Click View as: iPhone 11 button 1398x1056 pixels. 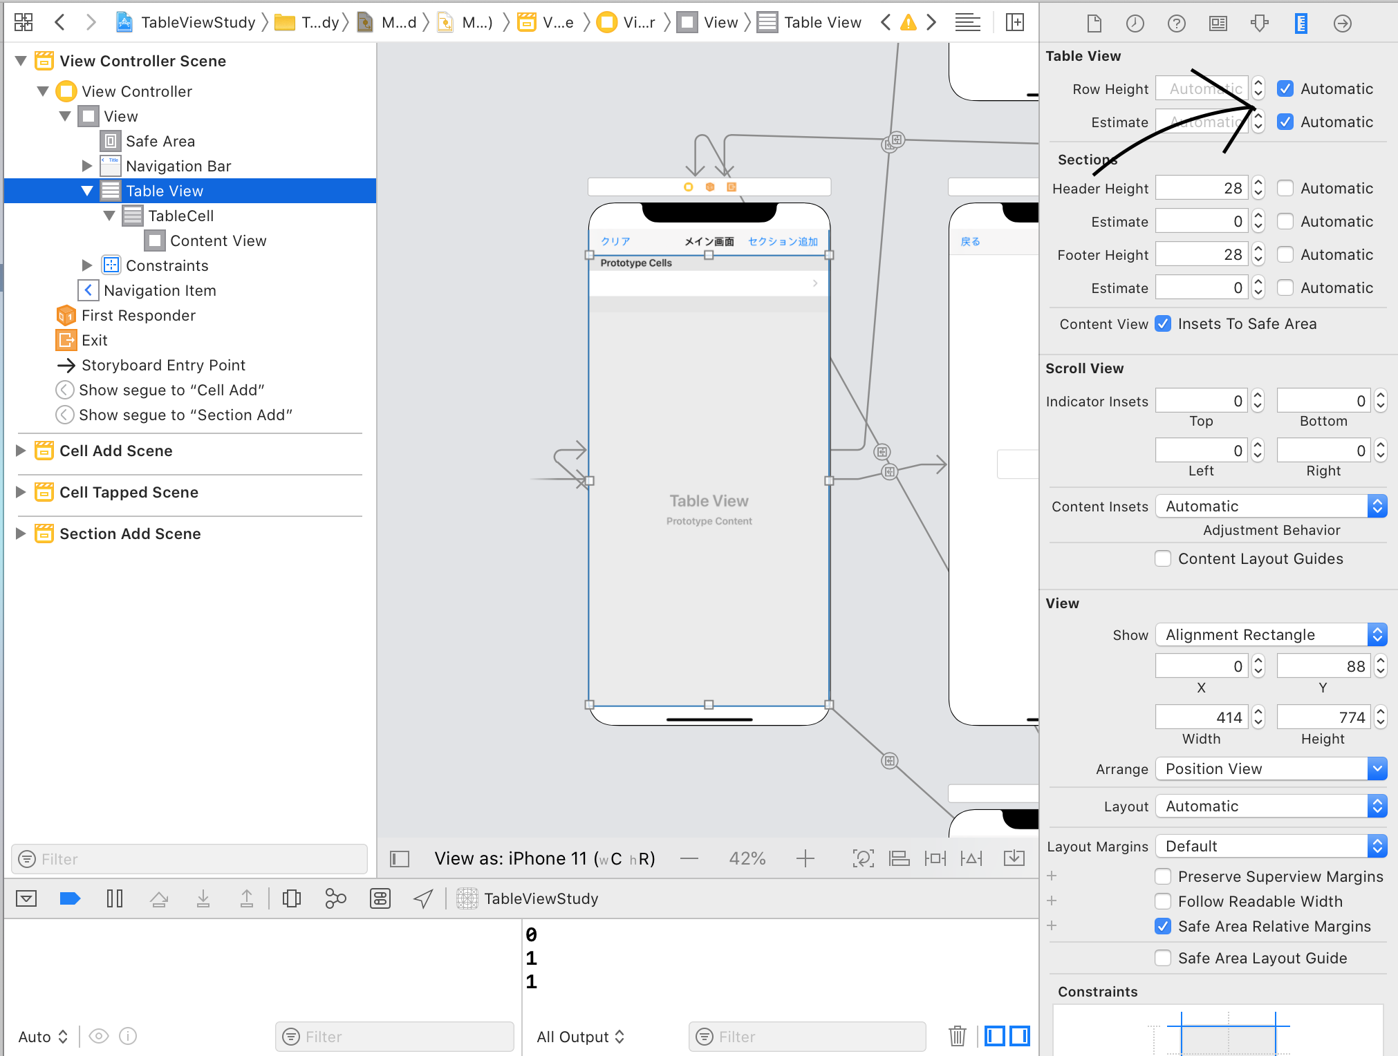pyautogui.click(x=544, y=858)
